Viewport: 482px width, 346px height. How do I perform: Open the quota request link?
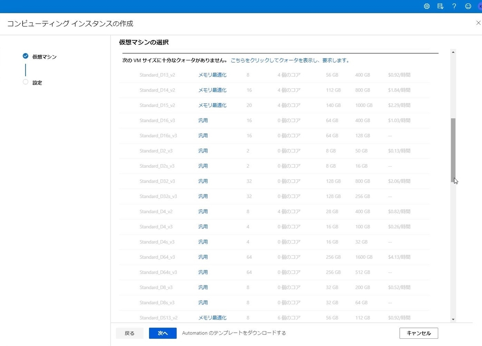[290, 60]
